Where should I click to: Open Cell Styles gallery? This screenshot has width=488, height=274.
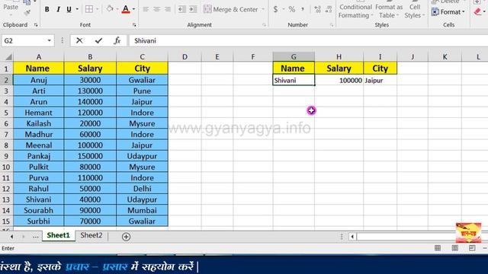point(414,11)
